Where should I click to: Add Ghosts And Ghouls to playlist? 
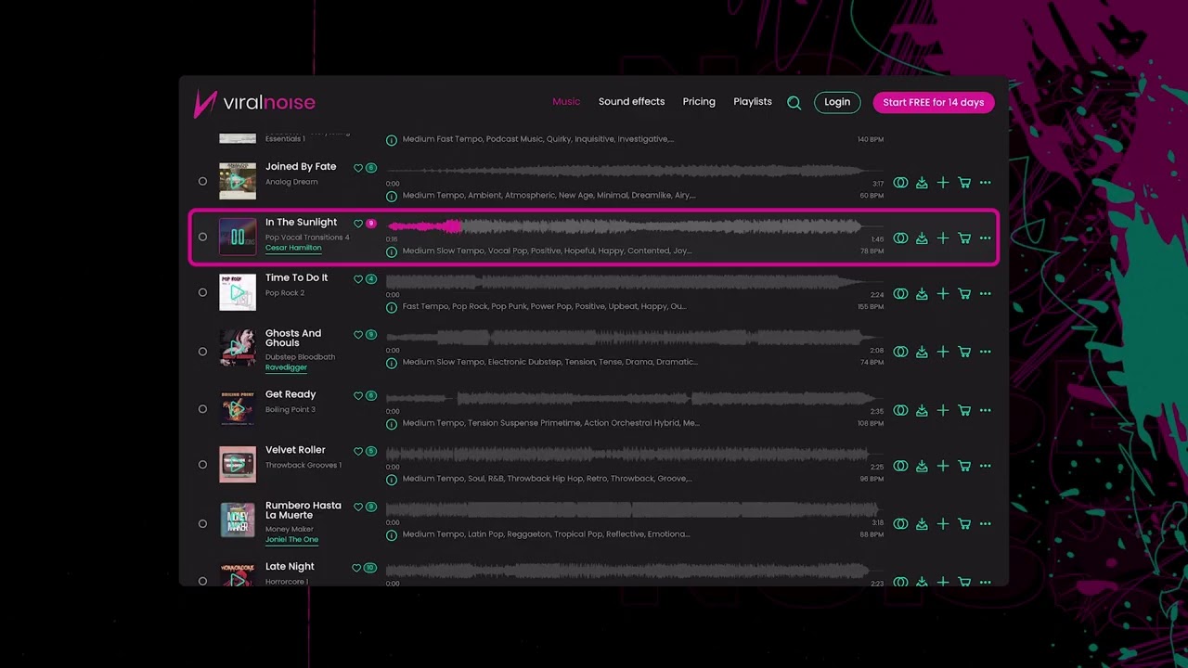tap(943, 352)
